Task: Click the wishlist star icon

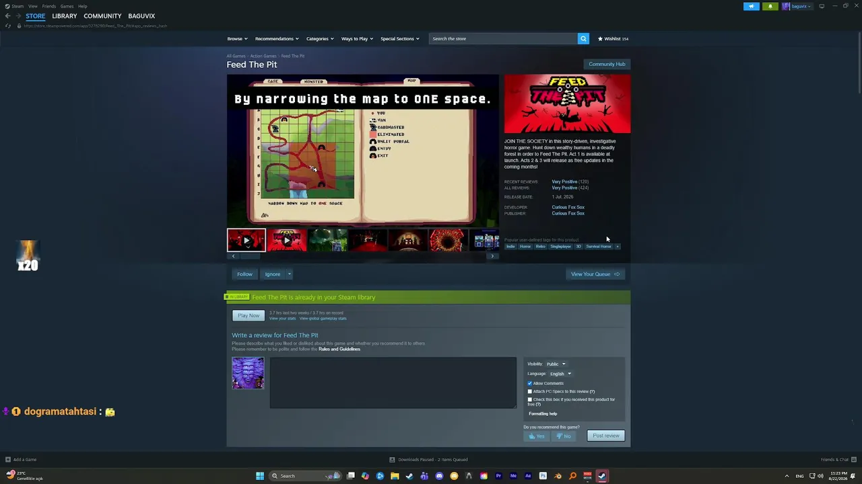Action: tap(599, 38)
